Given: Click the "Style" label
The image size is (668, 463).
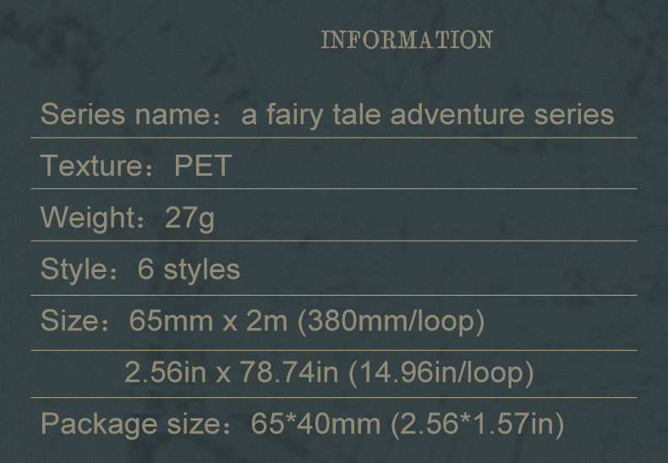Looking at the screenshot, I should (74, 270).
